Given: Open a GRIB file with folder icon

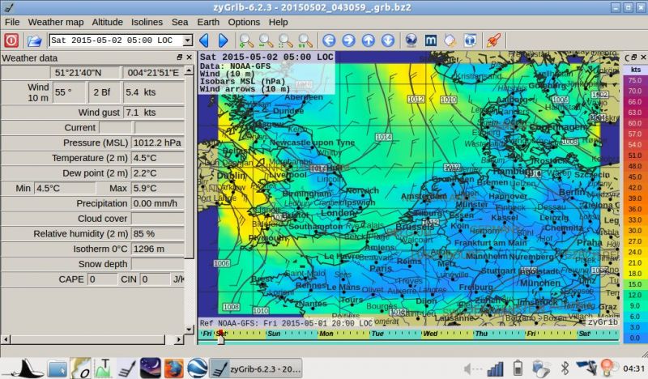Looking at the screenshot, I should point(34,40).
